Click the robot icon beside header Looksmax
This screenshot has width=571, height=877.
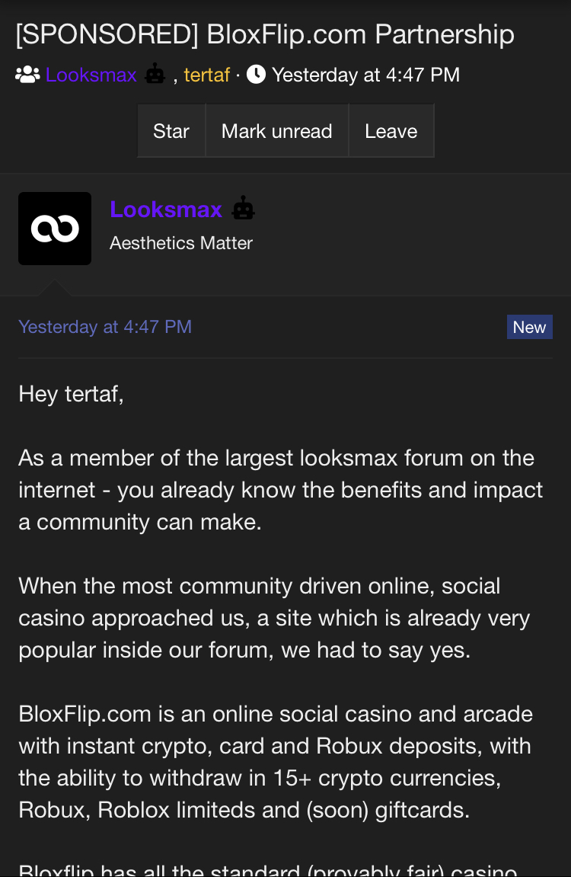155,74
